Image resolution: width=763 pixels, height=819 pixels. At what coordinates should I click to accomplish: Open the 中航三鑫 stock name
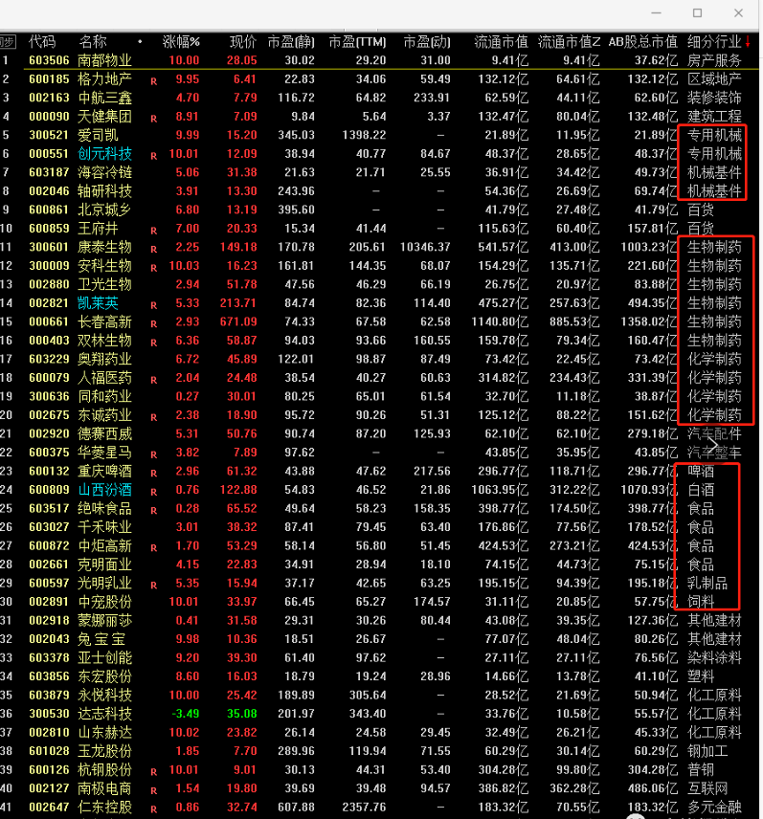coord(104,98)
